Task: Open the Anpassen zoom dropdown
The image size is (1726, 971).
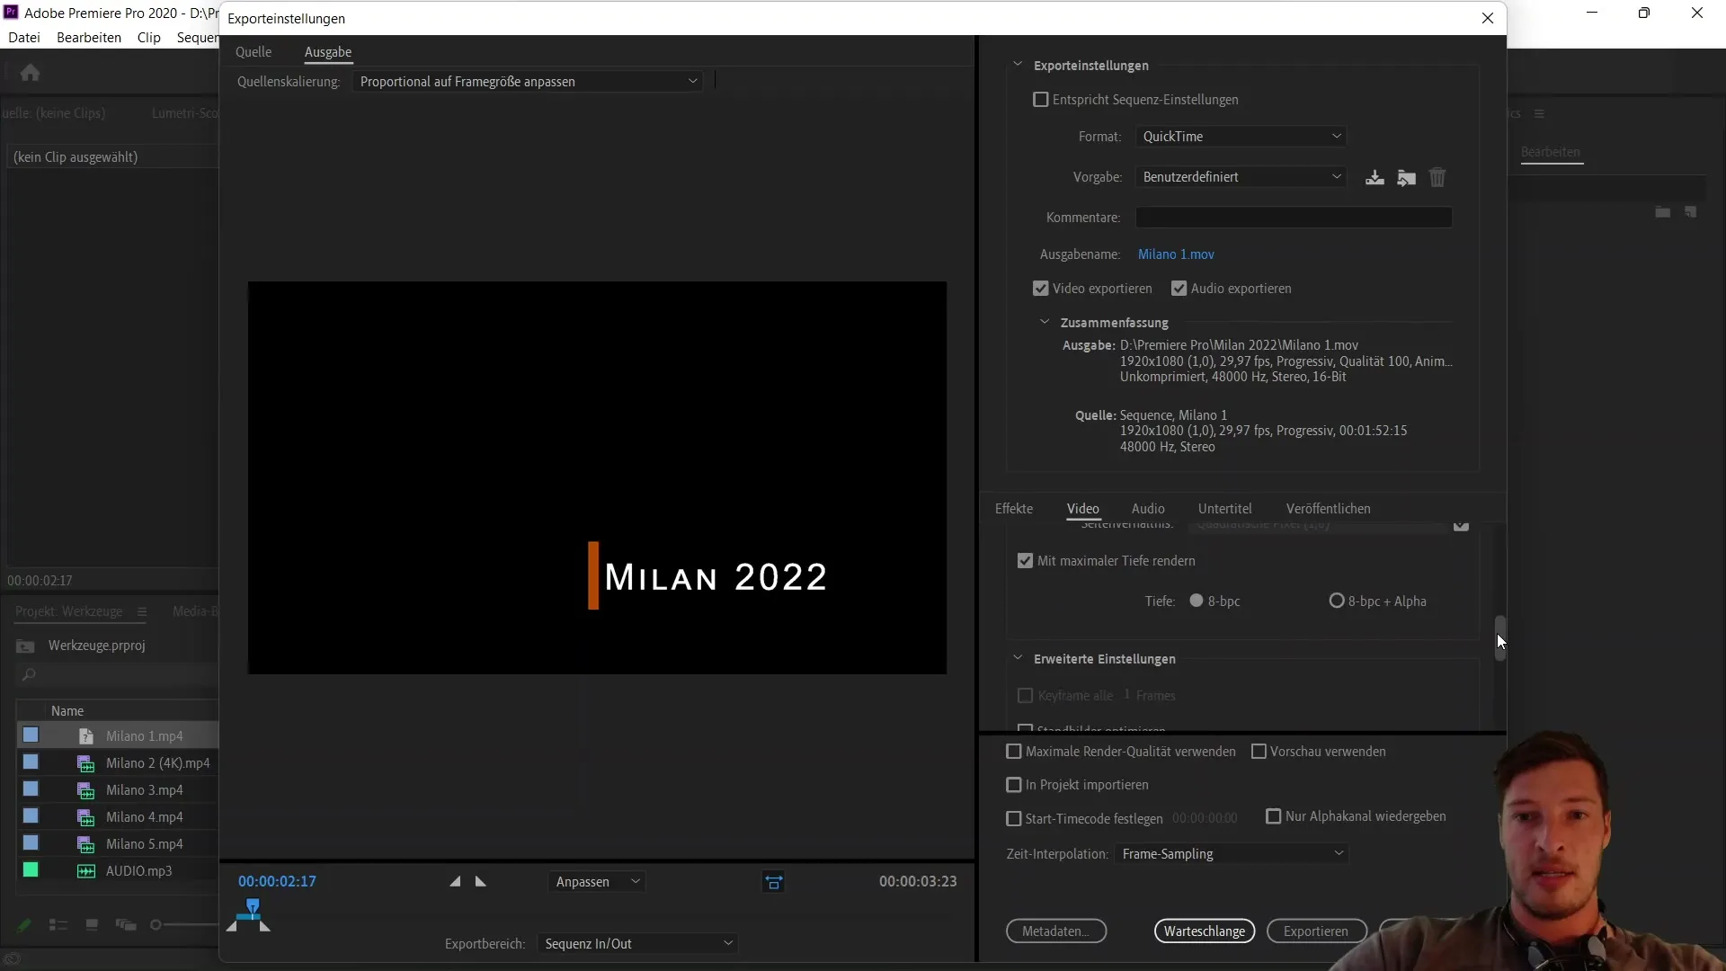Action: pos(597,882)
